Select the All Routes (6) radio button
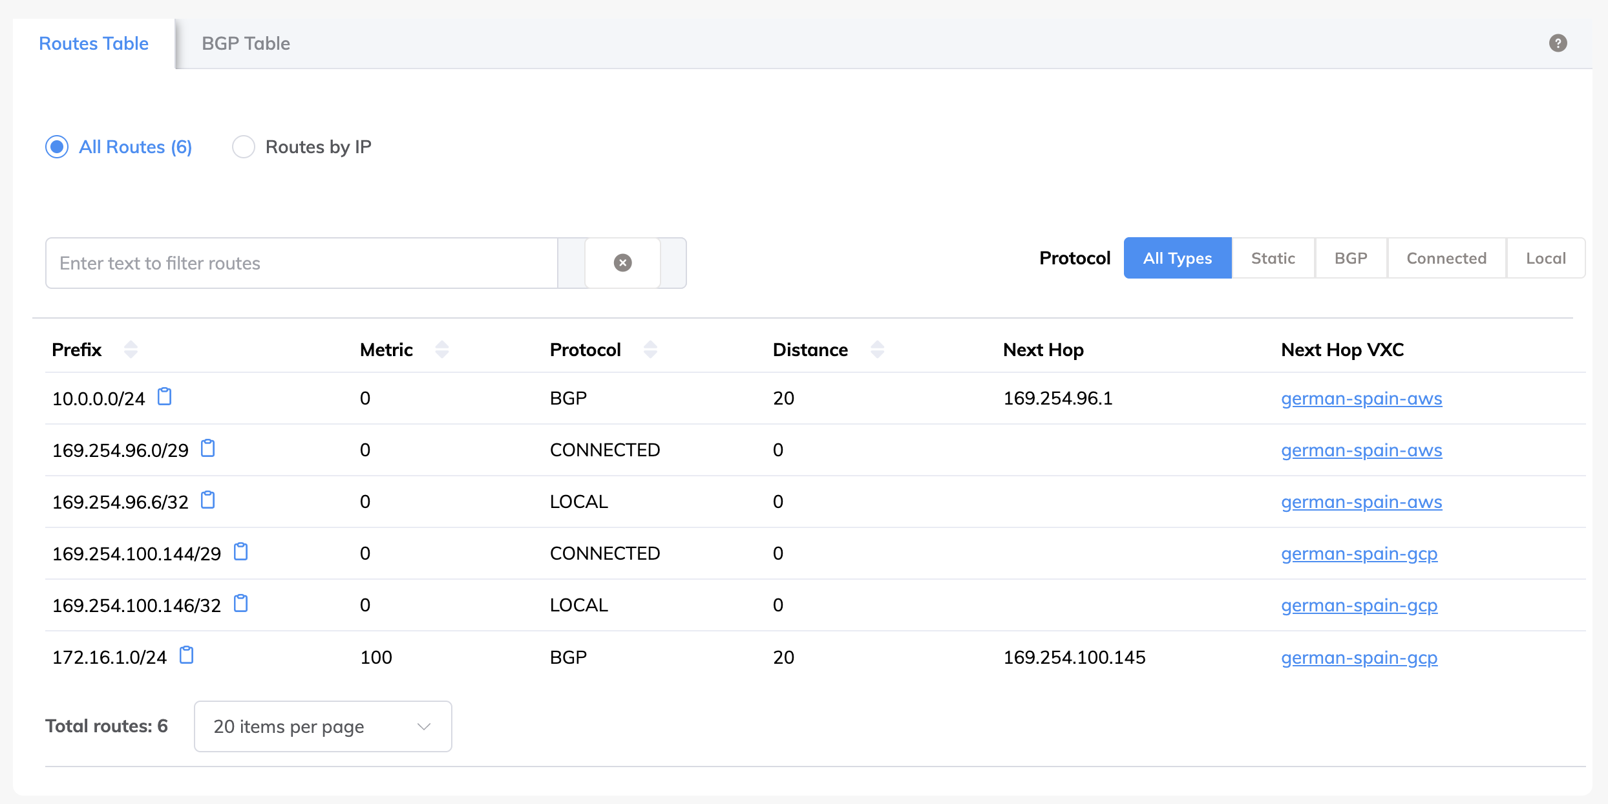1608x804 pixels. 57,147
